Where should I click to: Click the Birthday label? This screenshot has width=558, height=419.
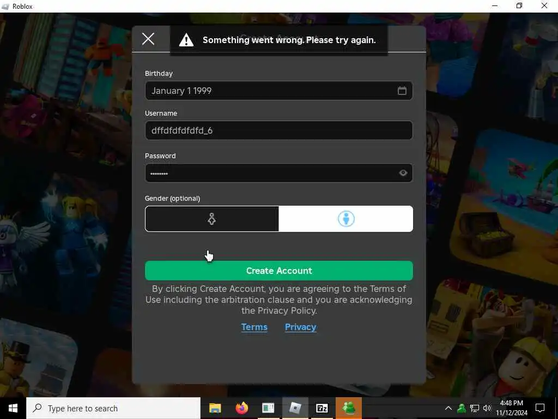159,74
